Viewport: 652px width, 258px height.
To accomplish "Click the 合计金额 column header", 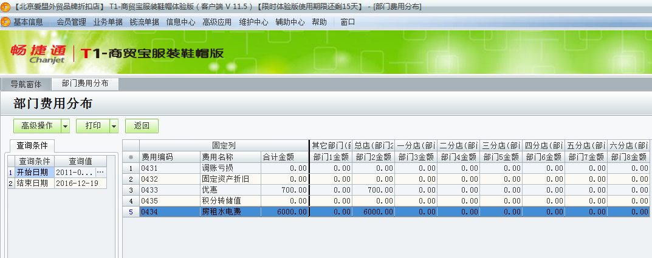I will pos(285,157).
